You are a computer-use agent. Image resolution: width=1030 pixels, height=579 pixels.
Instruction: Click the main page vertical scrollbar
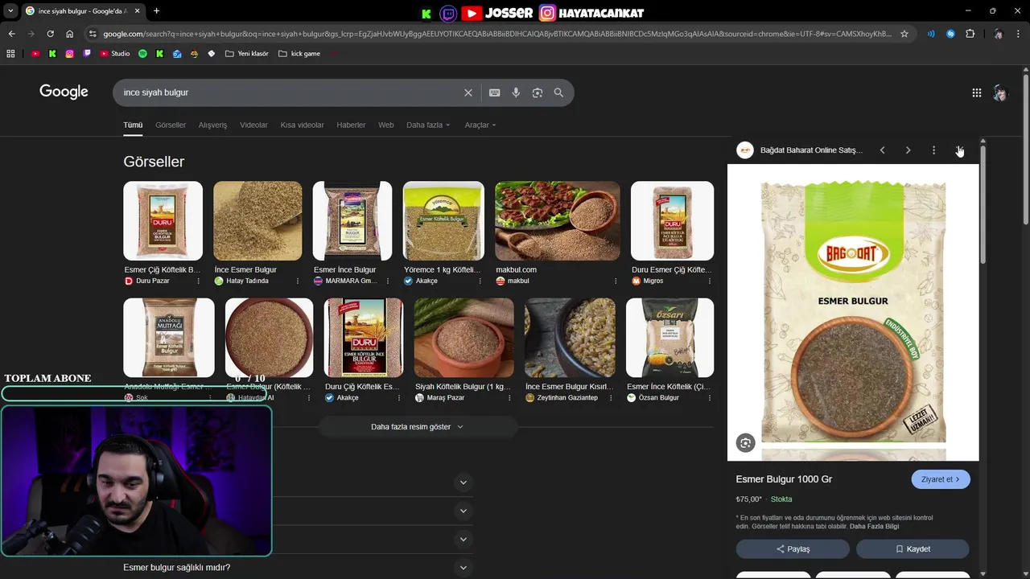pyautogui.click(x=1026, y=149)
